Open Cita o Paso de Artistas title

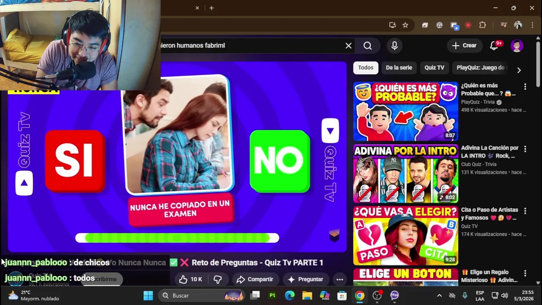[x=489, y=214]
